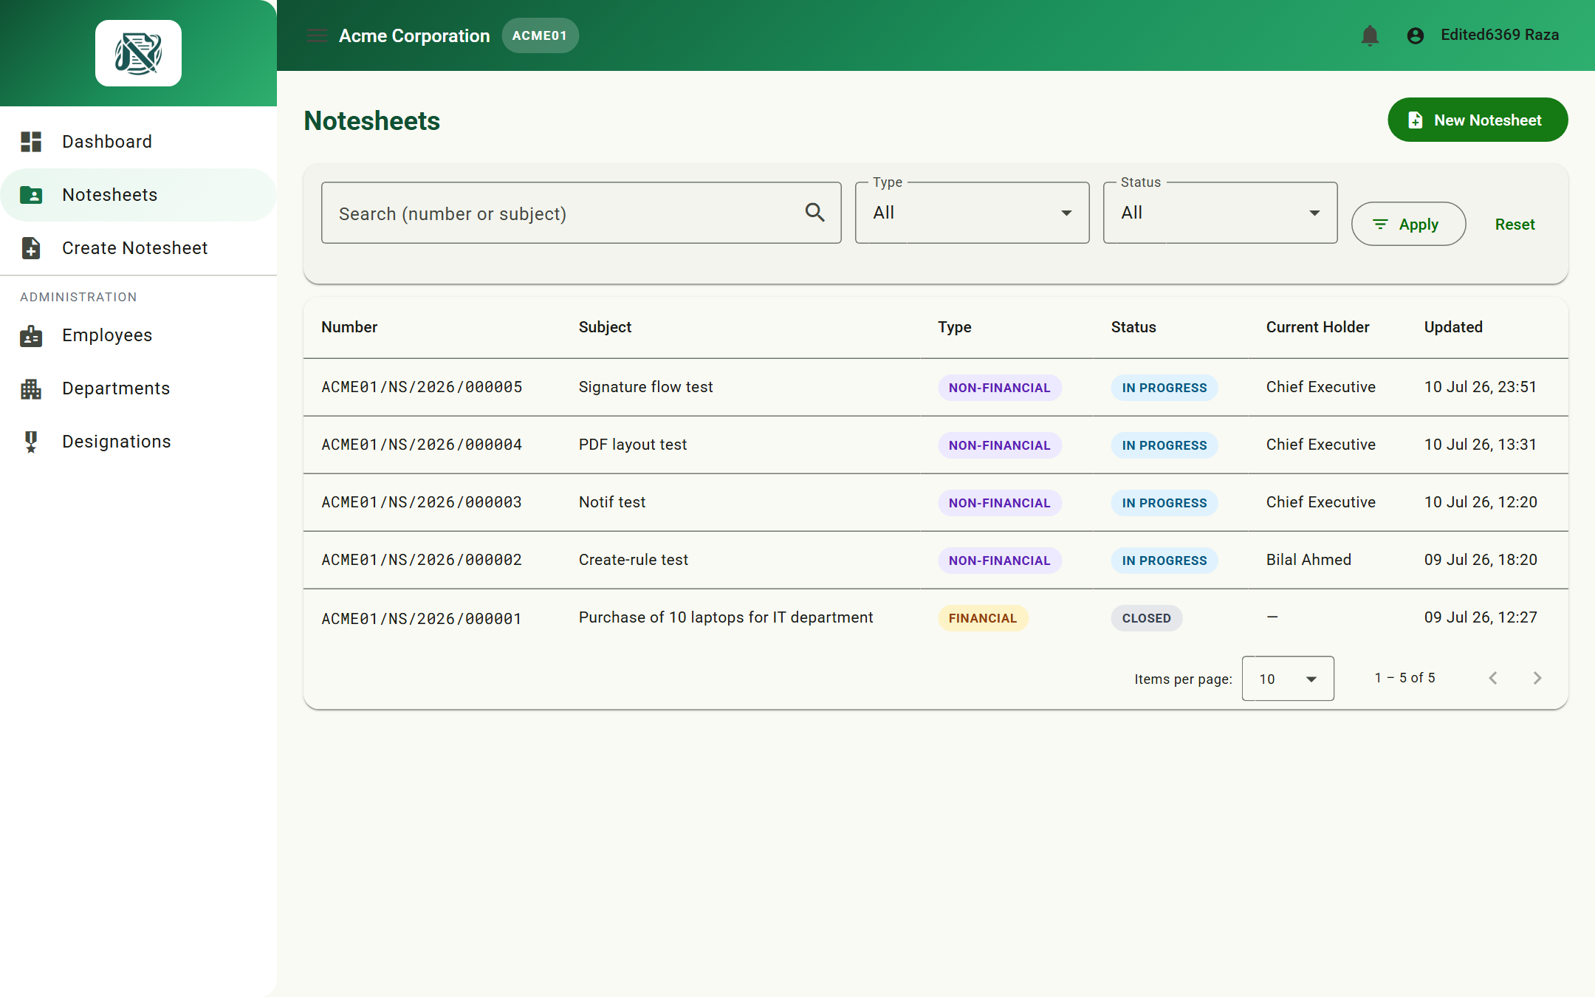
Task: Open Create Notesheet in sidebar
Action: pos(138,248)
